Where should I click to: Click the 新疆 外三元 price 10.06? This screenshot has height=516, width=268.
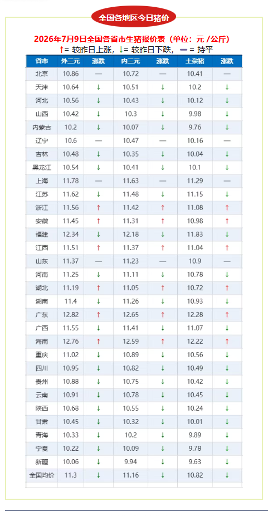(x=71, y=462)
